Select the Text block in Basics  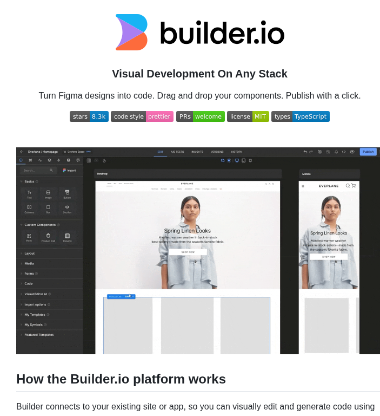[x=29, y=194]
